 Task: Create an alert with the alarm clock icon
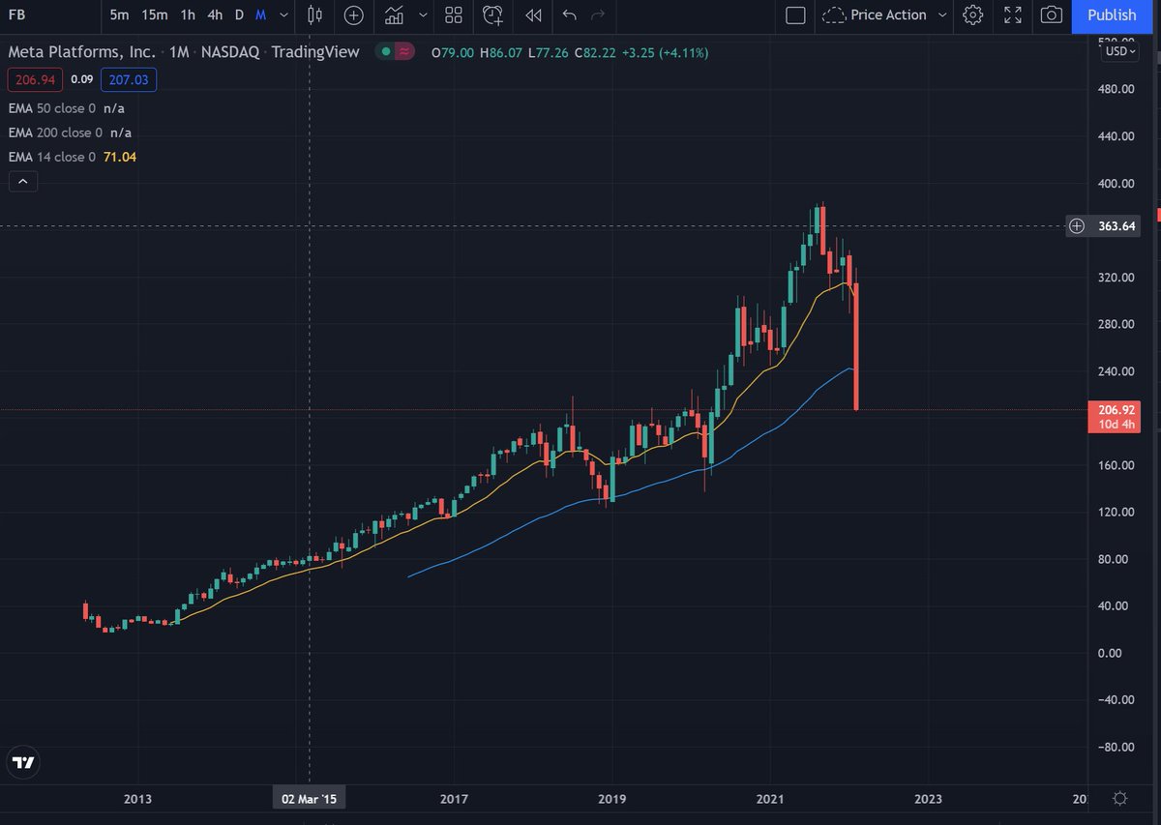[493, 15]
